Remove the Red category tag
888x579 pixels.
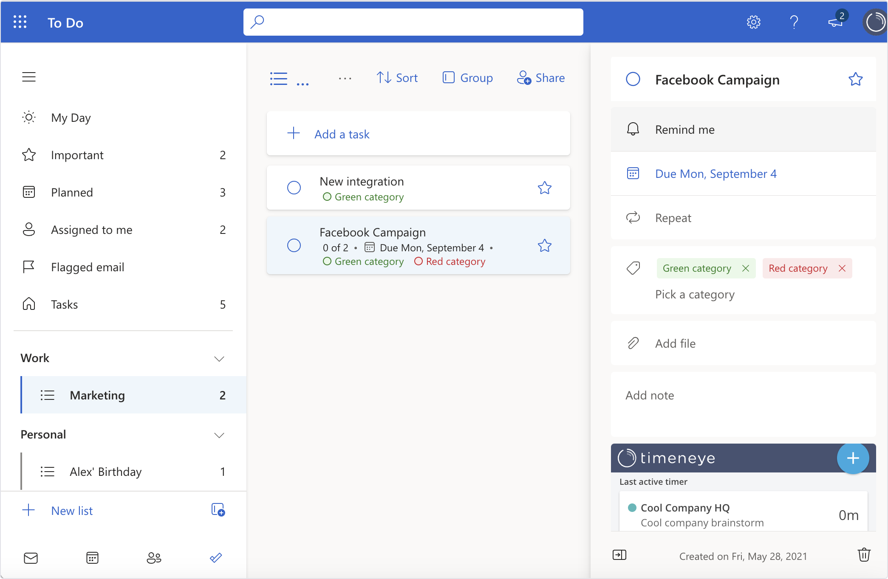[842, 268]
